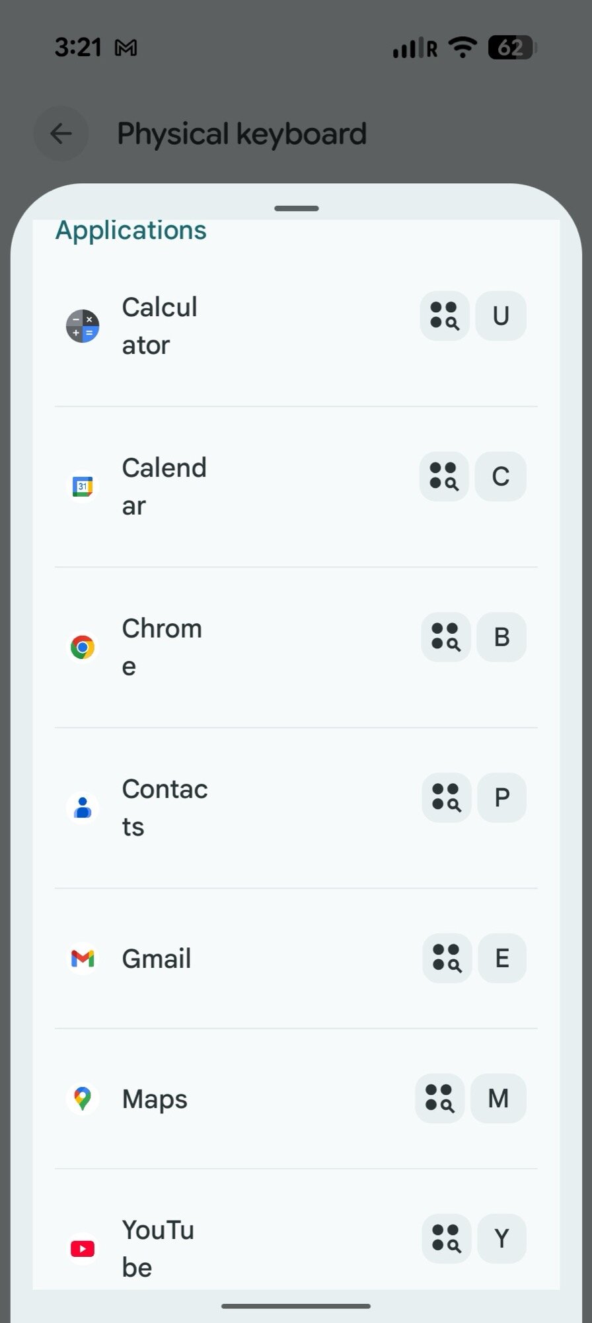Select the E key badge for Gmail

click(501, 958)
